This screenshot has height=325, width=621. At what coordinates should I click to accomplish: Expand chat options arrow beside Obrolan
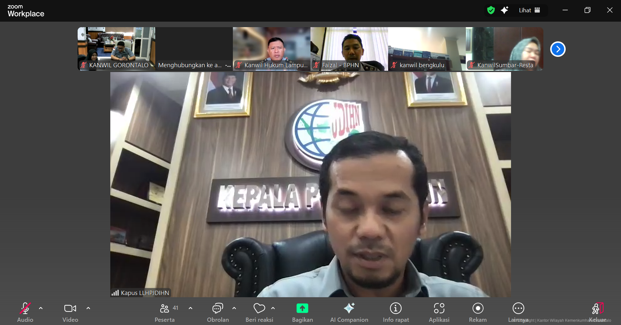(234, 308)
